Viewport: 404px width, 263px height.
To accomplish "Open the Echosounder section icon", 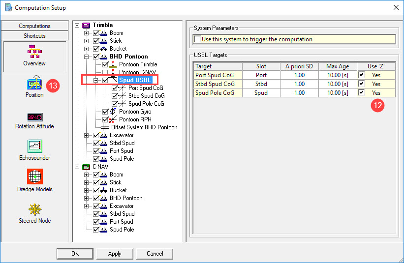I will pyautogui.click(x=35, y=146).
